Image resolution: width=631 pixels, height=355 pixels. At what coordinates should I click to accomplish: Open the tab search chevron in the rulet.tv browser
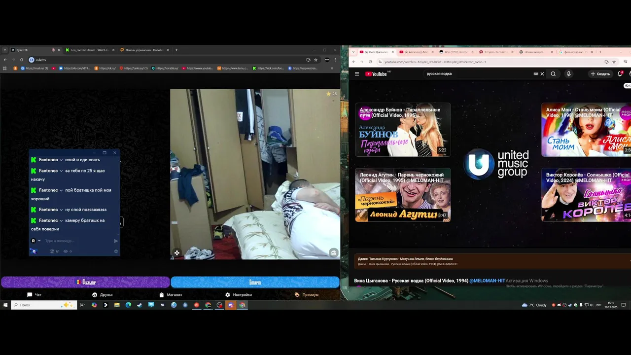click(x=5, y=50)
